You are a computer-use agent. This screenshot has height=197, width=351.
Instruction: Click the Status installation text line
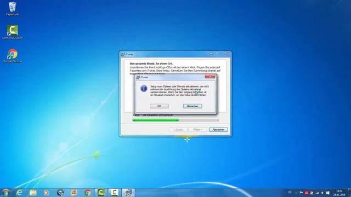(152, 115)
